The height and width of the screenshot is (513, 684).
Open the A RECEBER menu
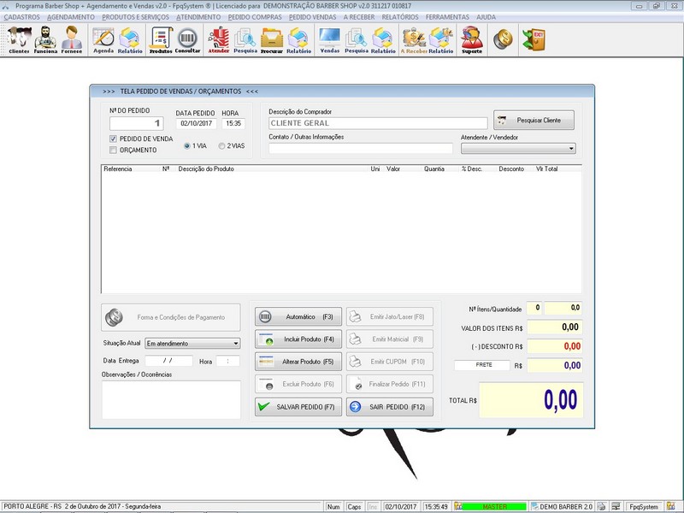[x=359, y=17]
